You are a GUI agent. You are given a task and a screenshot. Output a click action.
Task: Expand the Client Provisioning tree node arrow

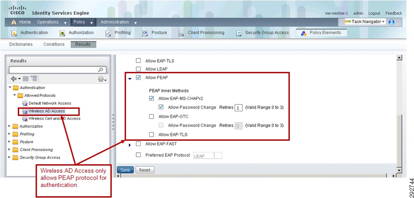pos(10,149)
